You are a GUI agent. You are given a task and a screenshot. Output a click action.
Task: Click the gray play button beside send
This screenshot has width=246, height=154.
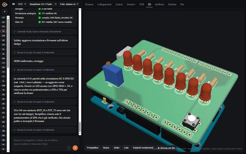pos(69,148)
